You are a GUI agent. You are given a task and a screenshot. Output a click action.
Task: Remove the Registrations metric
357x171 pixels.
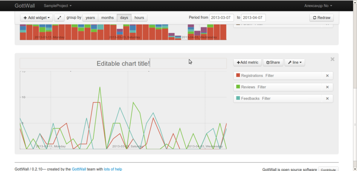328,76
